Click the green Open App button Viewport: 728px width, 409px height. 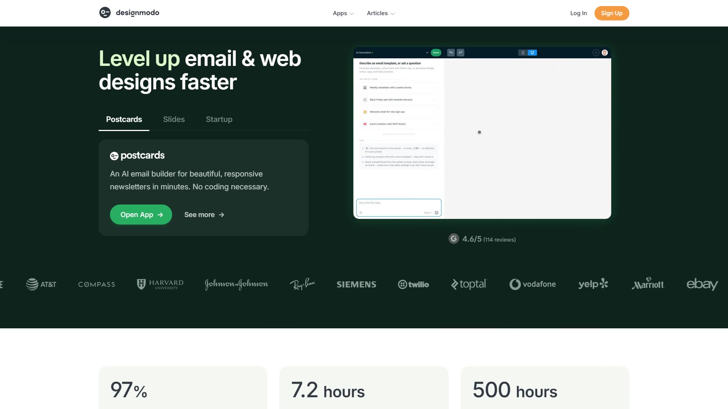(x=141, y=215)
